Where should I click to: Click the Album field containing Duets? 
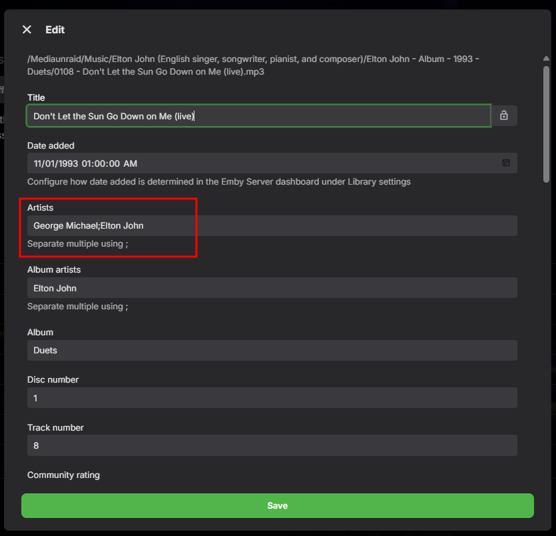click(272, 350)
